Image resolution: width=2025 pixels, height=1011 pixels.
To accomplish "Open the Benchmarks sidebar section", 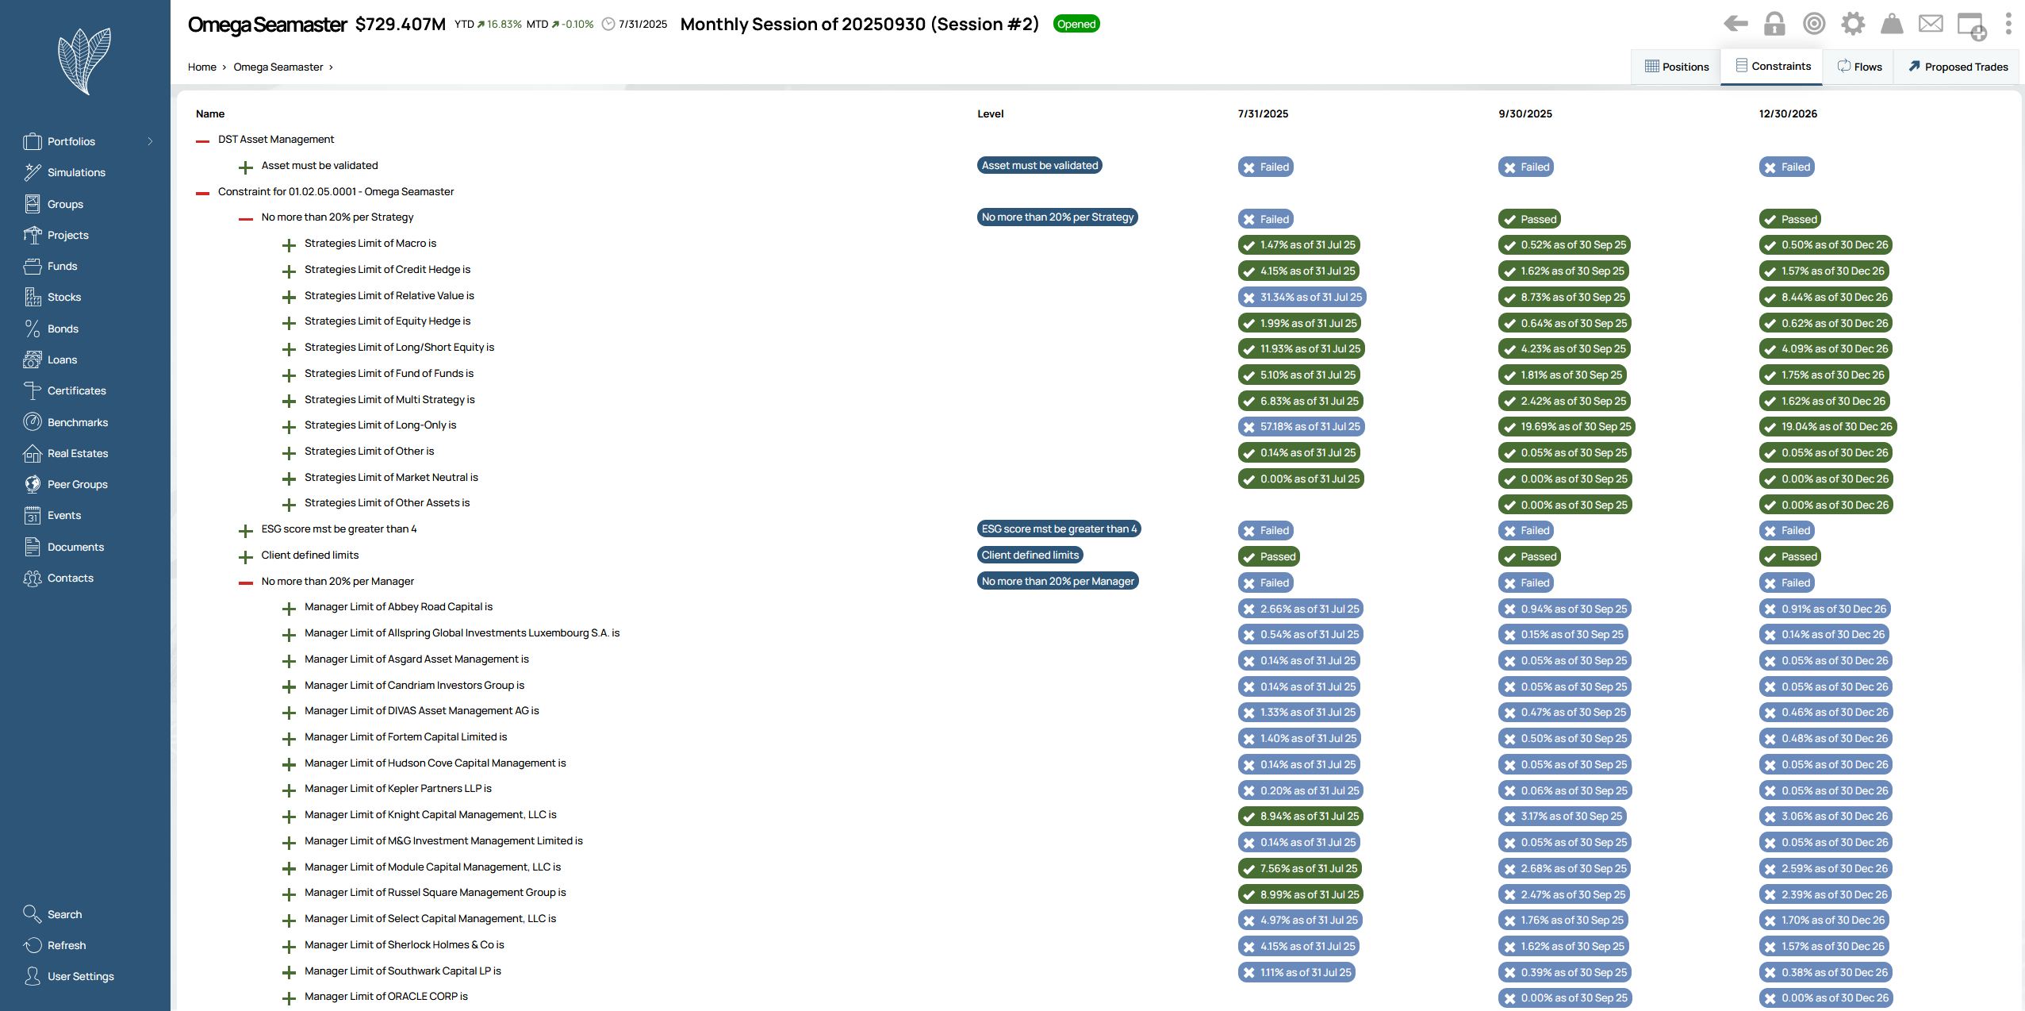I will click(x=77, y=422).
